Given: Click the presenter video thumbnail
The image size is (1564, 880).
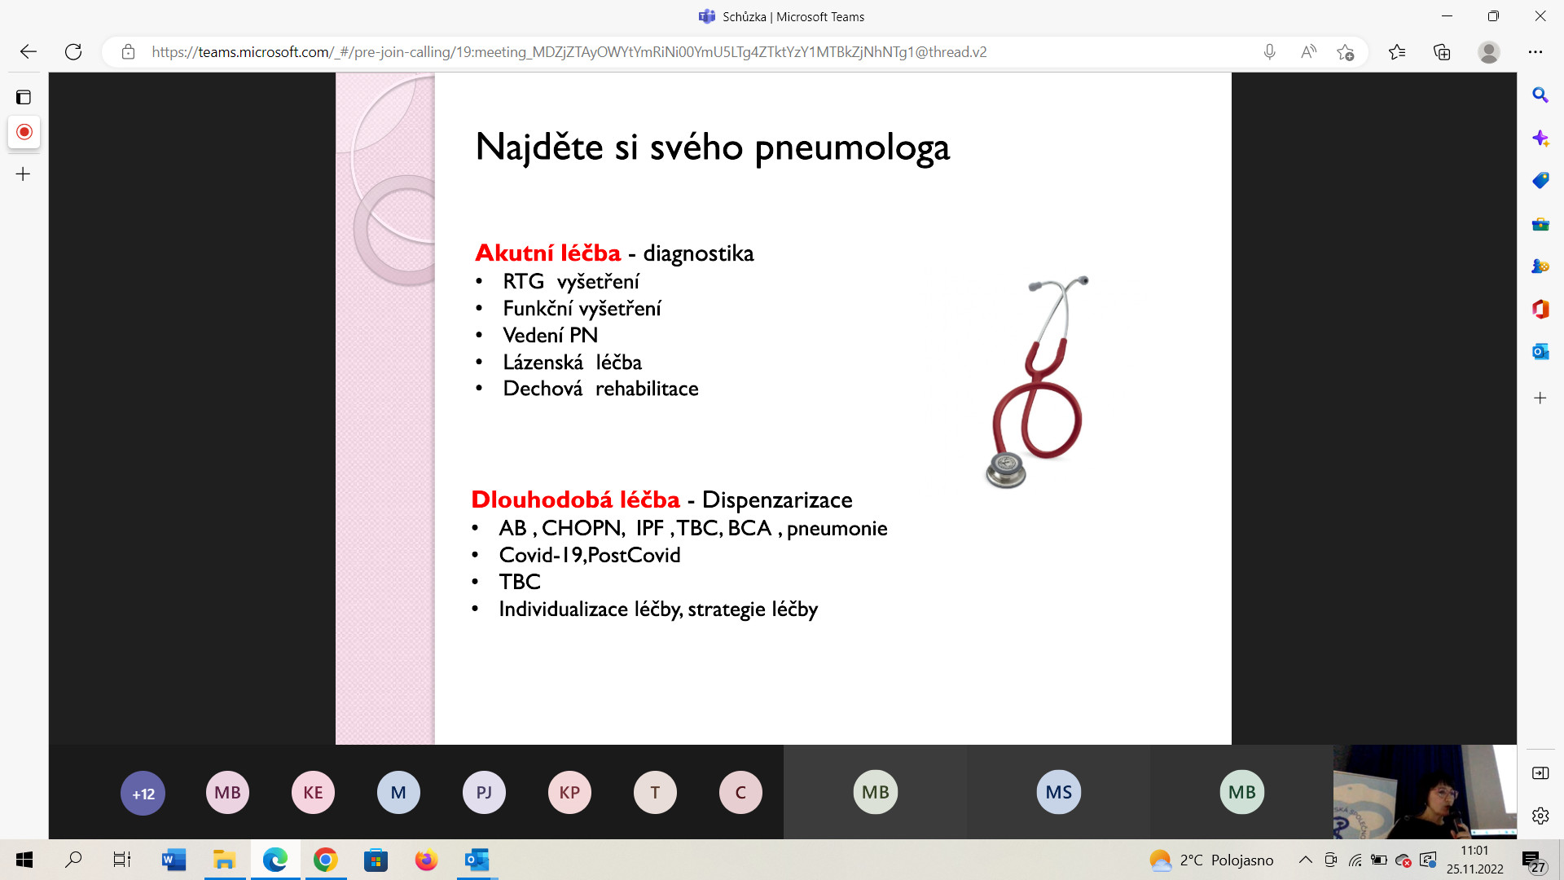Looking at the screenshot, I should [x=1425, y=792].
